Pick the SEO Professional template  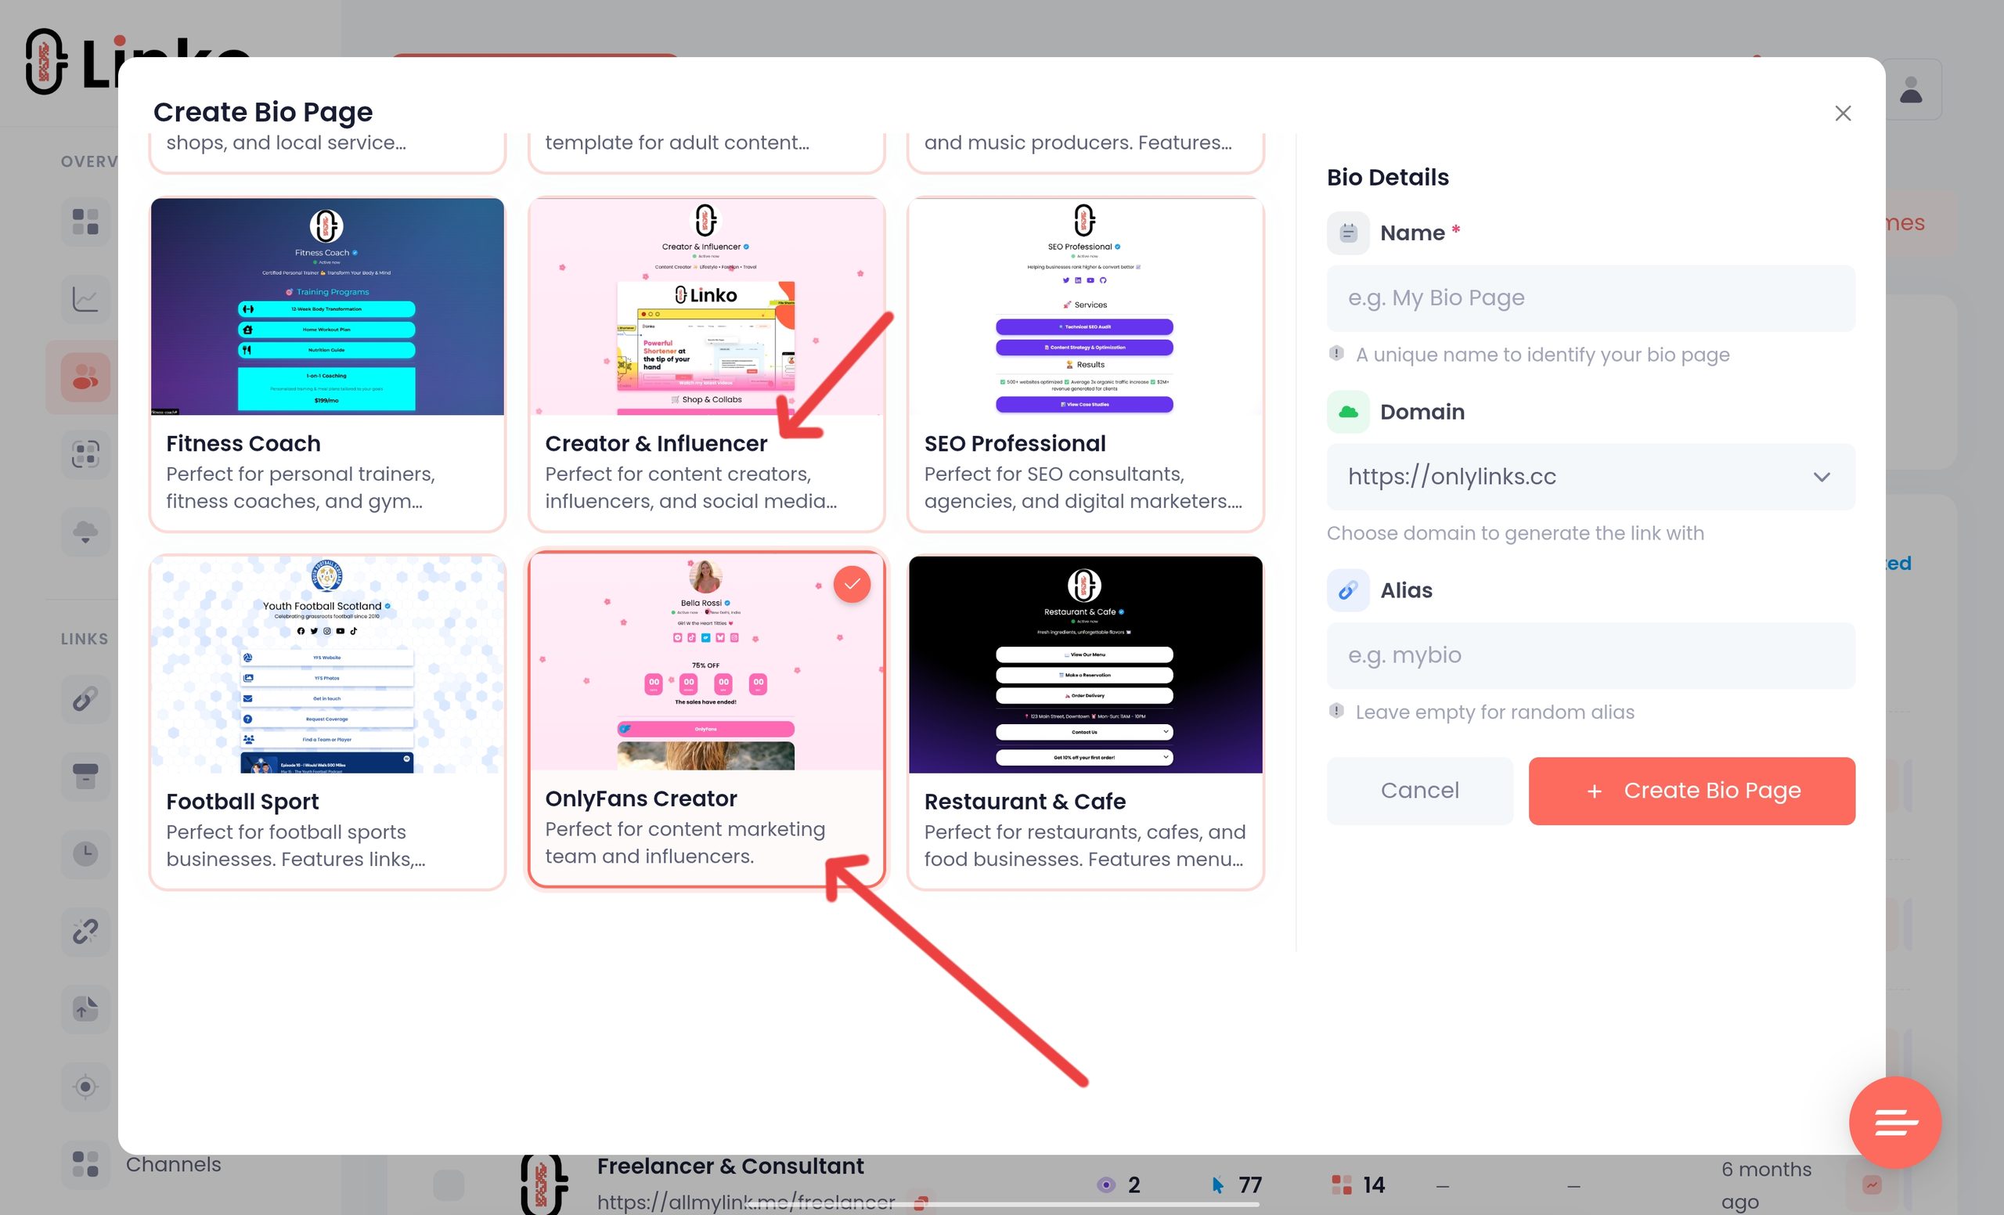(x=1085, y=363)
